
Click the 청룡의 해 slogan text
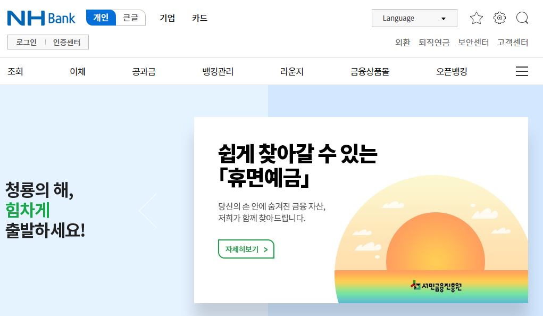click(x=45, y=210)
